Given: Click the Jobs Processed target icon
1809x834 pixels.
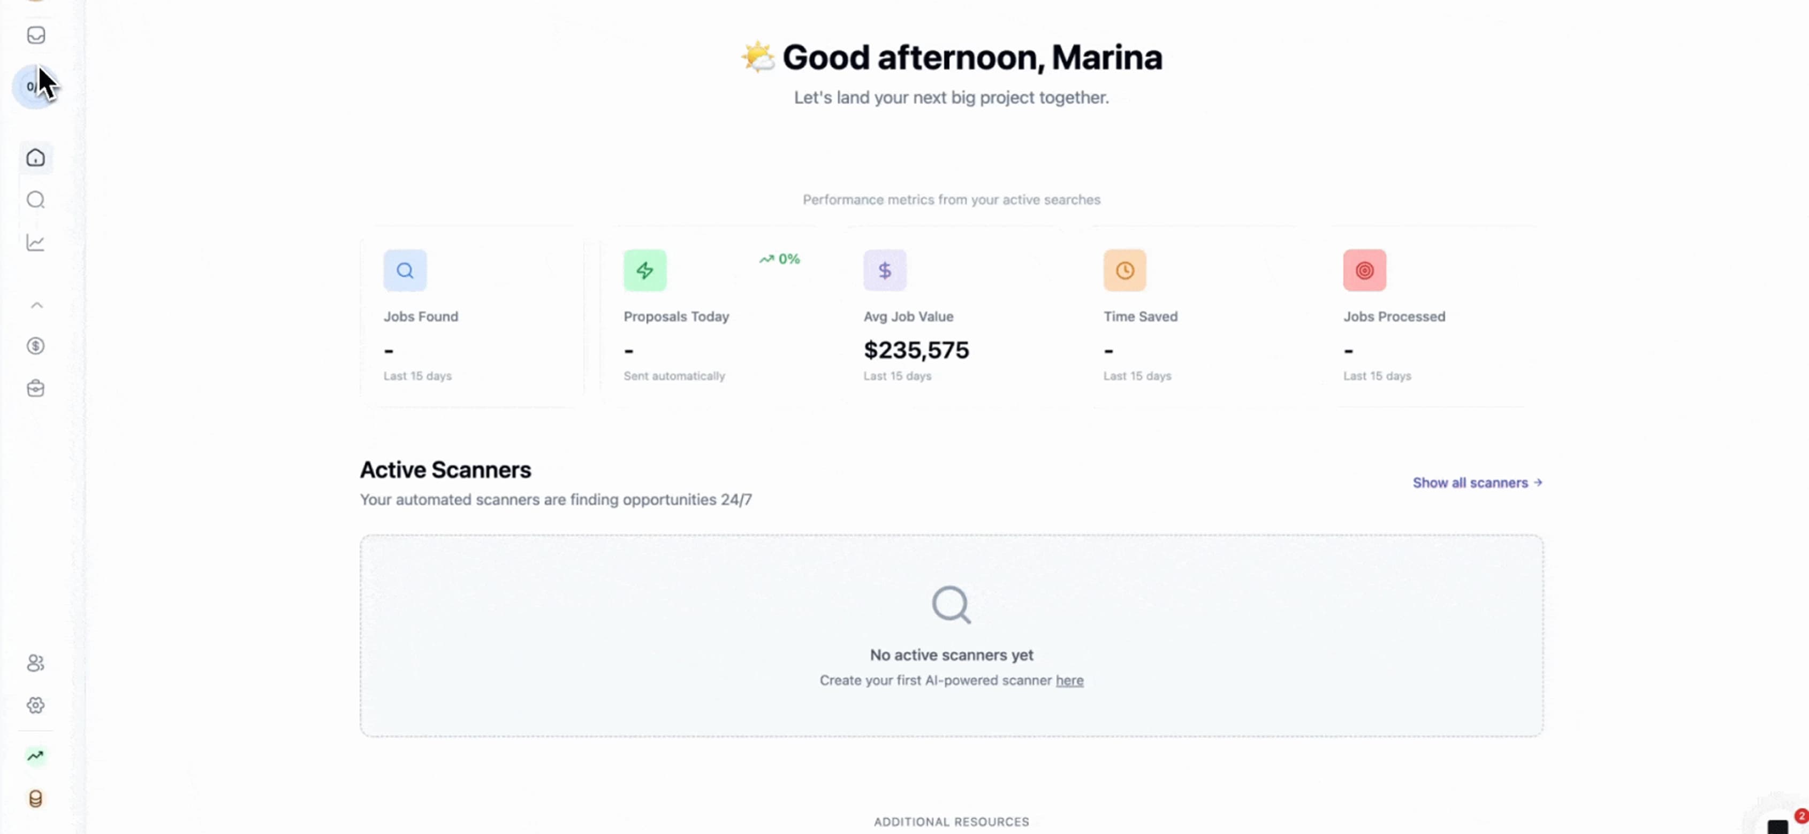Looking at the screenshot, I should [x=1364, y=271].
